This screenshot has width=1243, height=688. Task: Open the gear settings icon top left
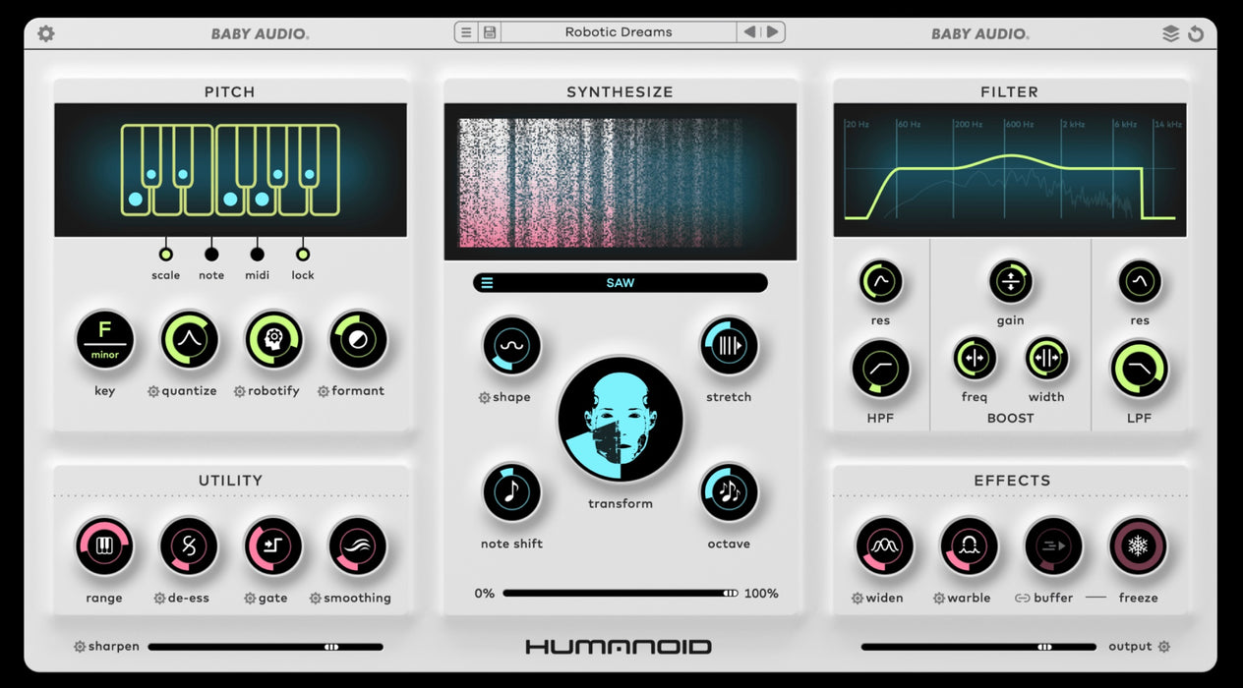(x=46, y=33)
